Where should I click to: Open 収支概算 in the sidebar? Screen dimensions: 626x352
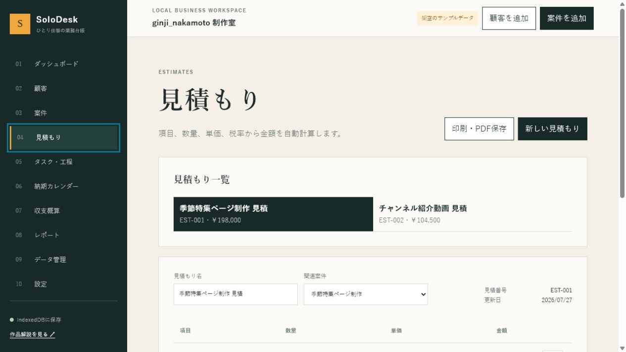point(63,211)
